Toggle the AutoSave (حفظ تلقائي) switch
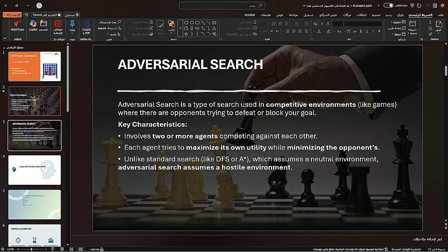This screenshot has height=252, width=448. (x=388, y=5)
